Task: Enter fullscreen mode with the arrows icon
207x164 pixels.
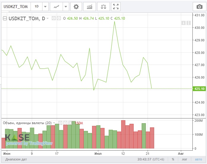Action: click(x=116, y=7)
